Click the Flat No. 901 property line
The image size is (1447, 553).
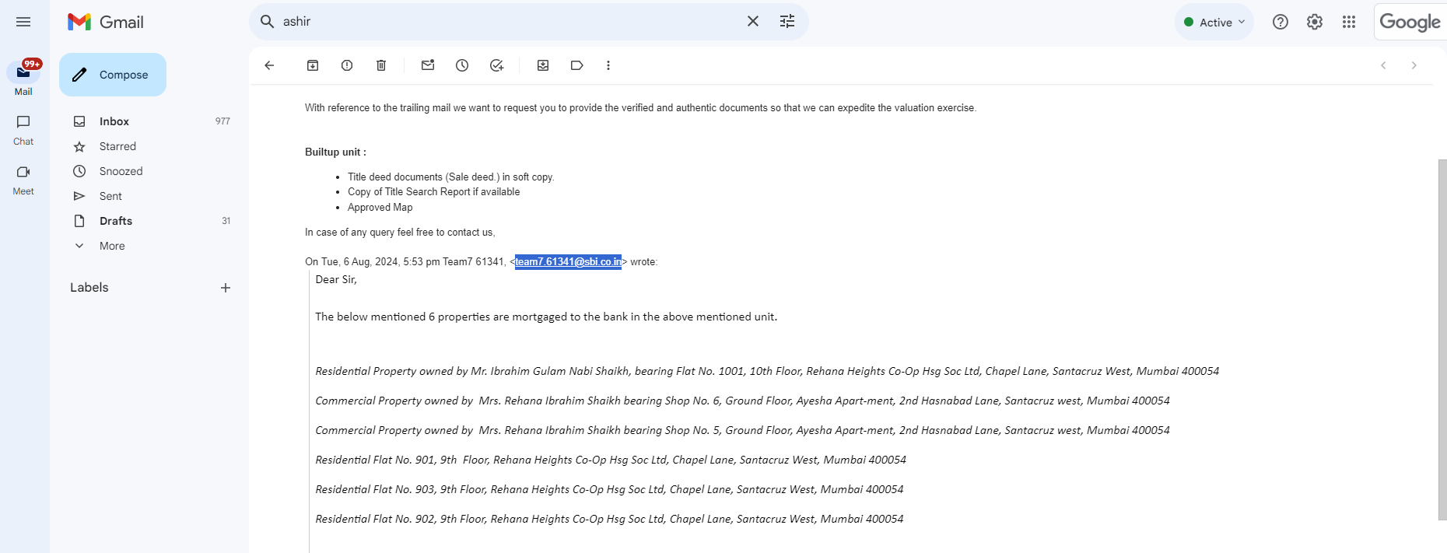coord(611,460)
